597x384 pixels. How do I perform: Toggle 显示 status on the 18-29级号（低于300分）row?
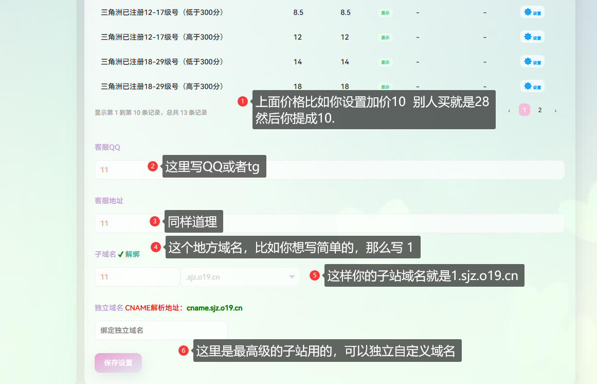pos(384,61)
